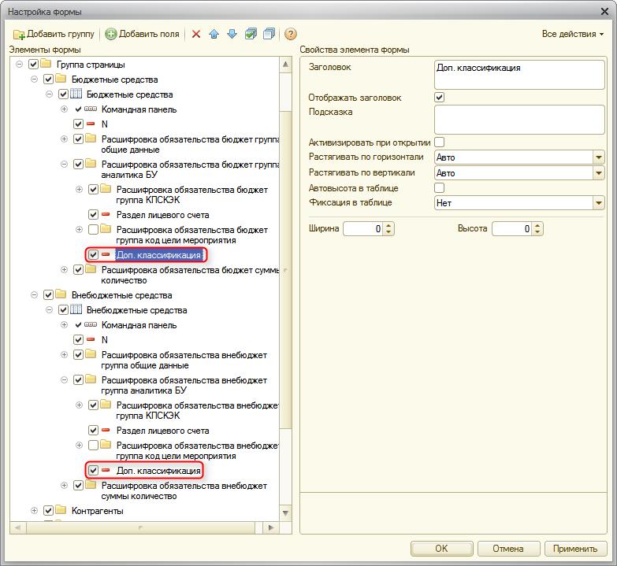Increase Ширина with spinner up arrow
Screen dimensions: 617x566
click(388, 226)
